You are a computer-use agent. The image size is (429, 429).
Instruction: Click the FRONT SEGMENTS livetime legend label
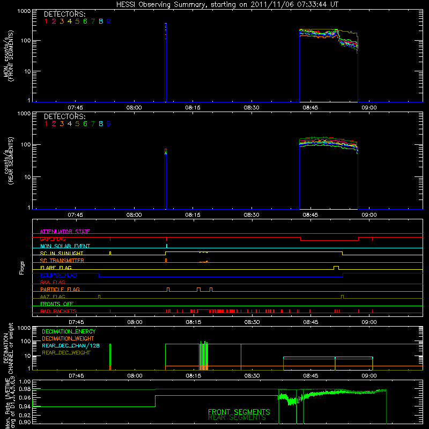pos(239,412)
